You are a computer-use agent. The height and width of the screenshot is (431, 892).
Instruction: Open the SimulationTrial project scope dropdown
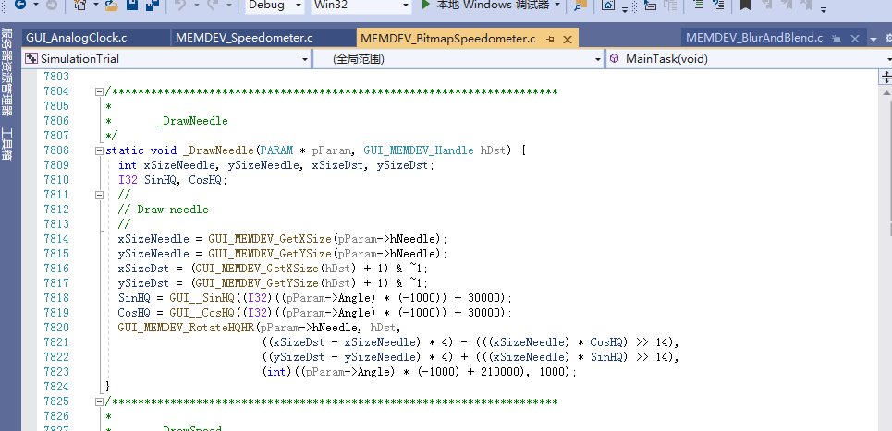point(305,59)
